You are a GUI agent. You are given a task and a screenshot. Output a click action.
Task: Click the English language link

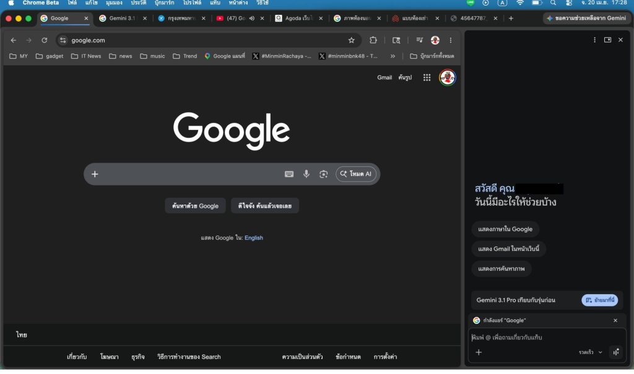[254, 238]
